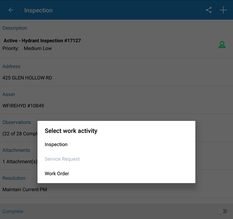Expand the Attachments section header
Screen dimensions: 233x219
[16, 150]
